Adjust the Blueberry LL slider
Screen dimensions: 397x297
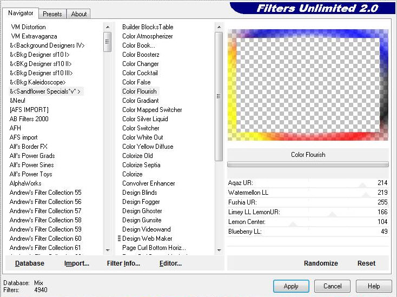click(308, 232)
